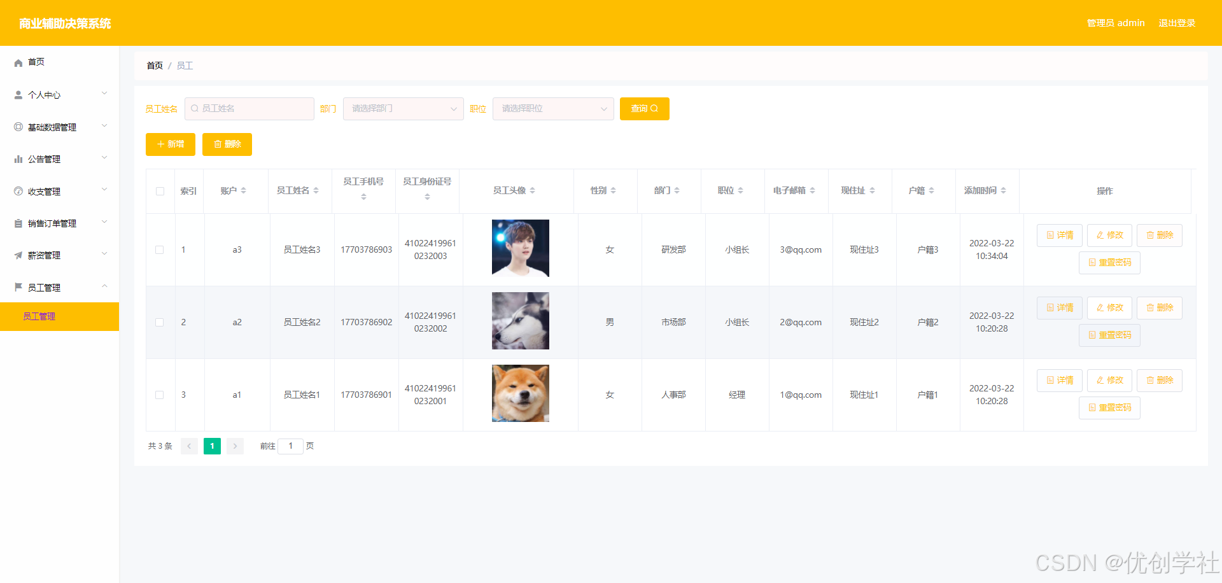Viewport: 1222px width, 583px height.
Task: Open 收支管理 sidebar menu
Action: click(59, 191)
